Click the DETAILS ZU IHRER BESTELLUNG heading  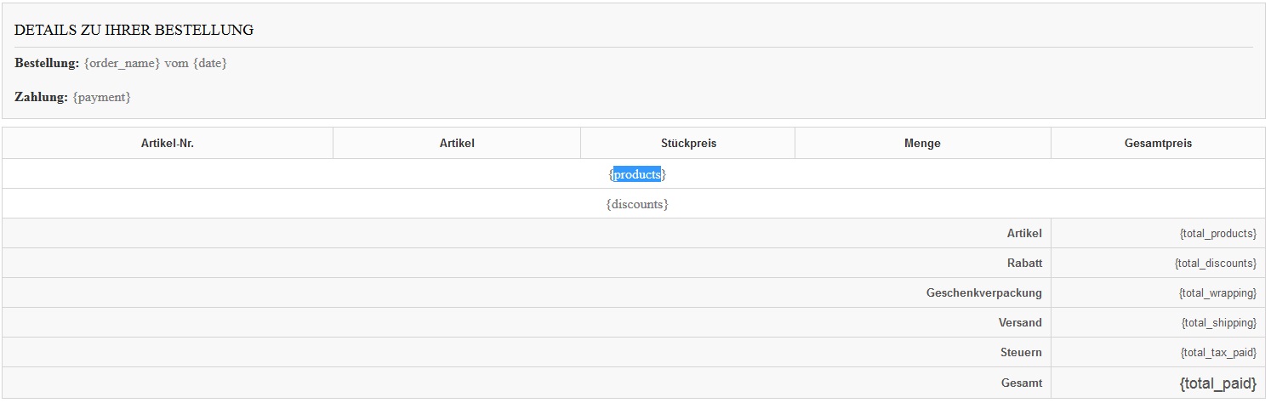coord(134,30)
